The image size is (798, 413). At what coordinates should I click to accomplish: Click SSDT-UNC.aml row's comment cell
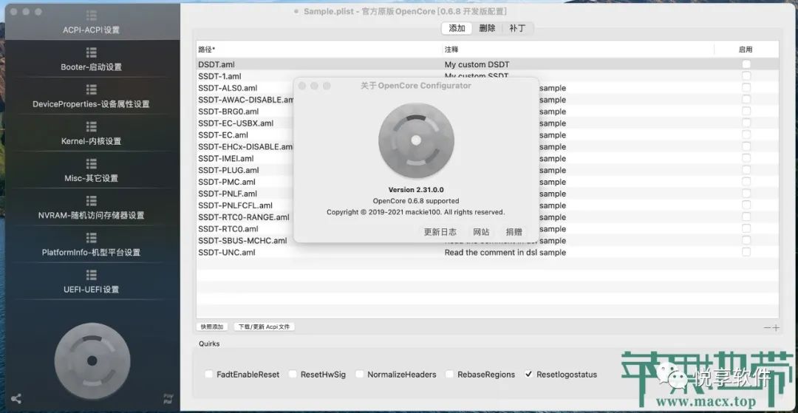click(x=505, y=252)
